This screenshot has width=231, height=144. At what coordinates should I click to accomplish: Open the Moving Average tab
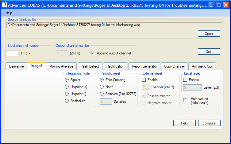(61, 66)
